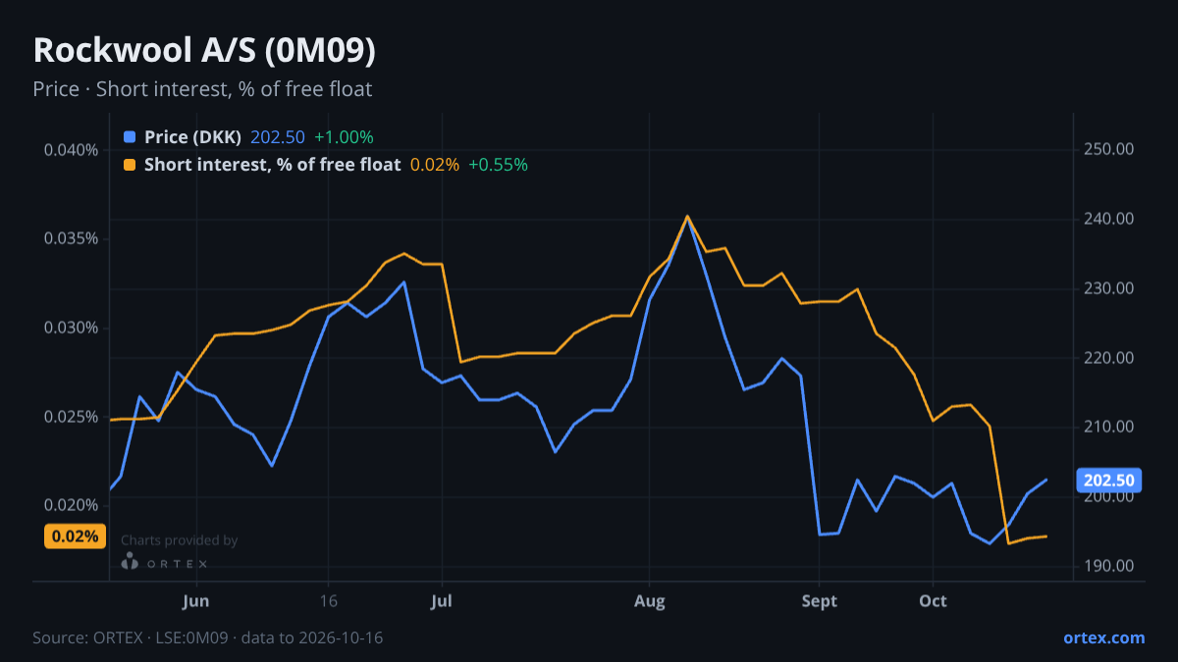Toggle the Price (DKK) legend label
The height and width of the screenshot is (662, 1178).
(x=192, y=137)
